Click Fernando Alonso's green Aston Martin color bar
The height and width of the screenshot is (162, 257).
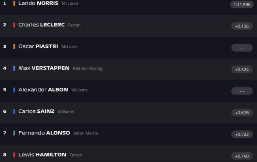pyautogui.click(x=14, y=133)
